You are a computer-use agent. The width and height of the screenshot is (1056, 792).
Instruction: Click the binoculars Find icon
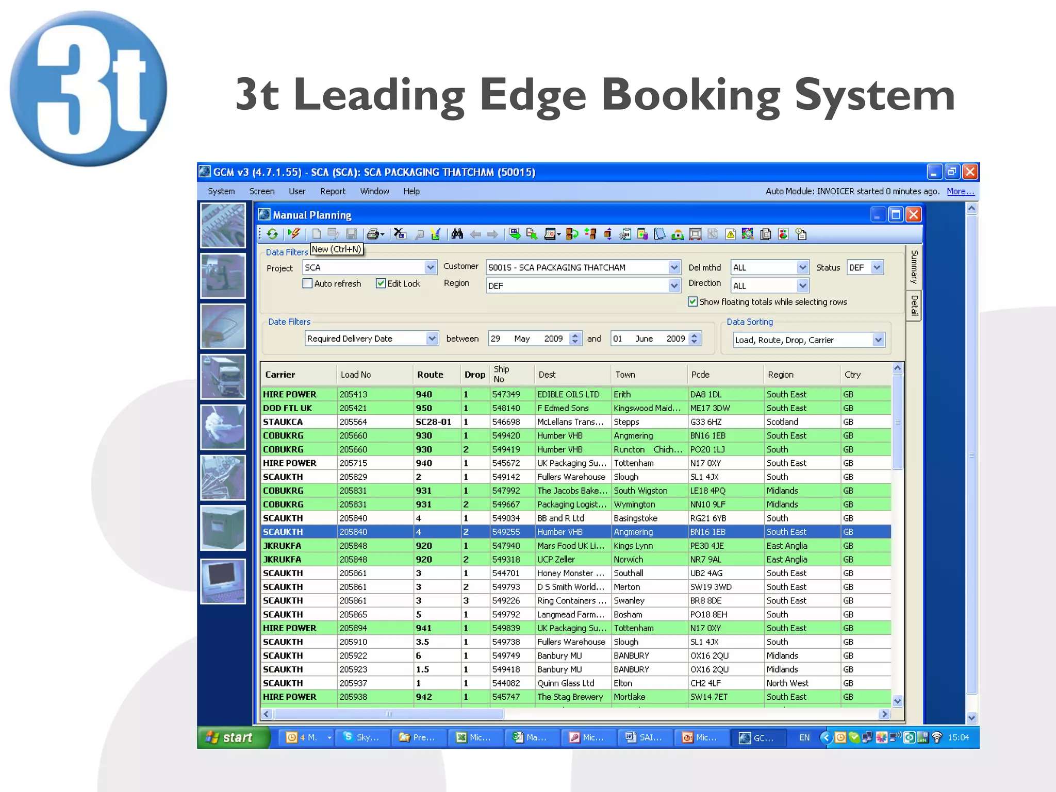[x=457, y=234]
